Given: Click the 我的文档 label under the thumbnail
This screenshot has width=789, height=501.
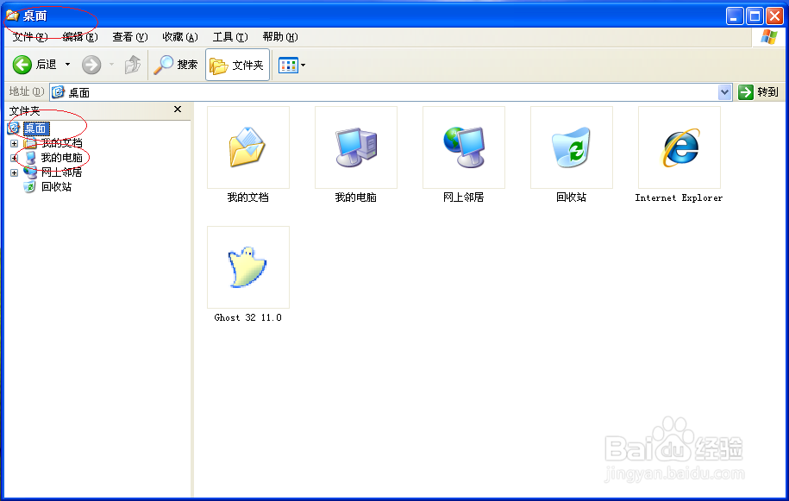Looking at the screenshot, I should point(248,197).
